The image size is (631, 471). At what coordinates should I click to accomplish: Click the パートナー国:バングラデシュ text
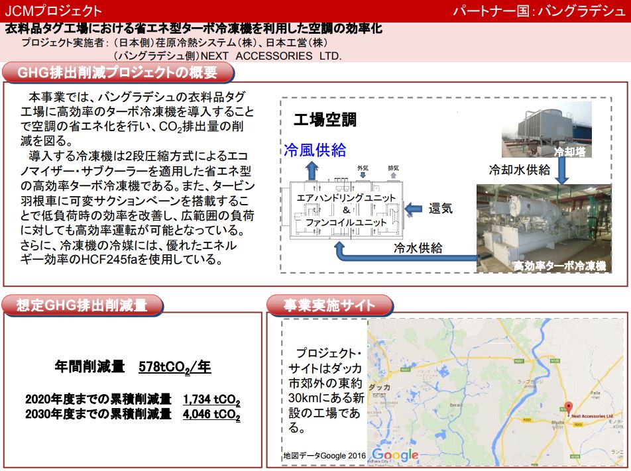tap(538, 11)
